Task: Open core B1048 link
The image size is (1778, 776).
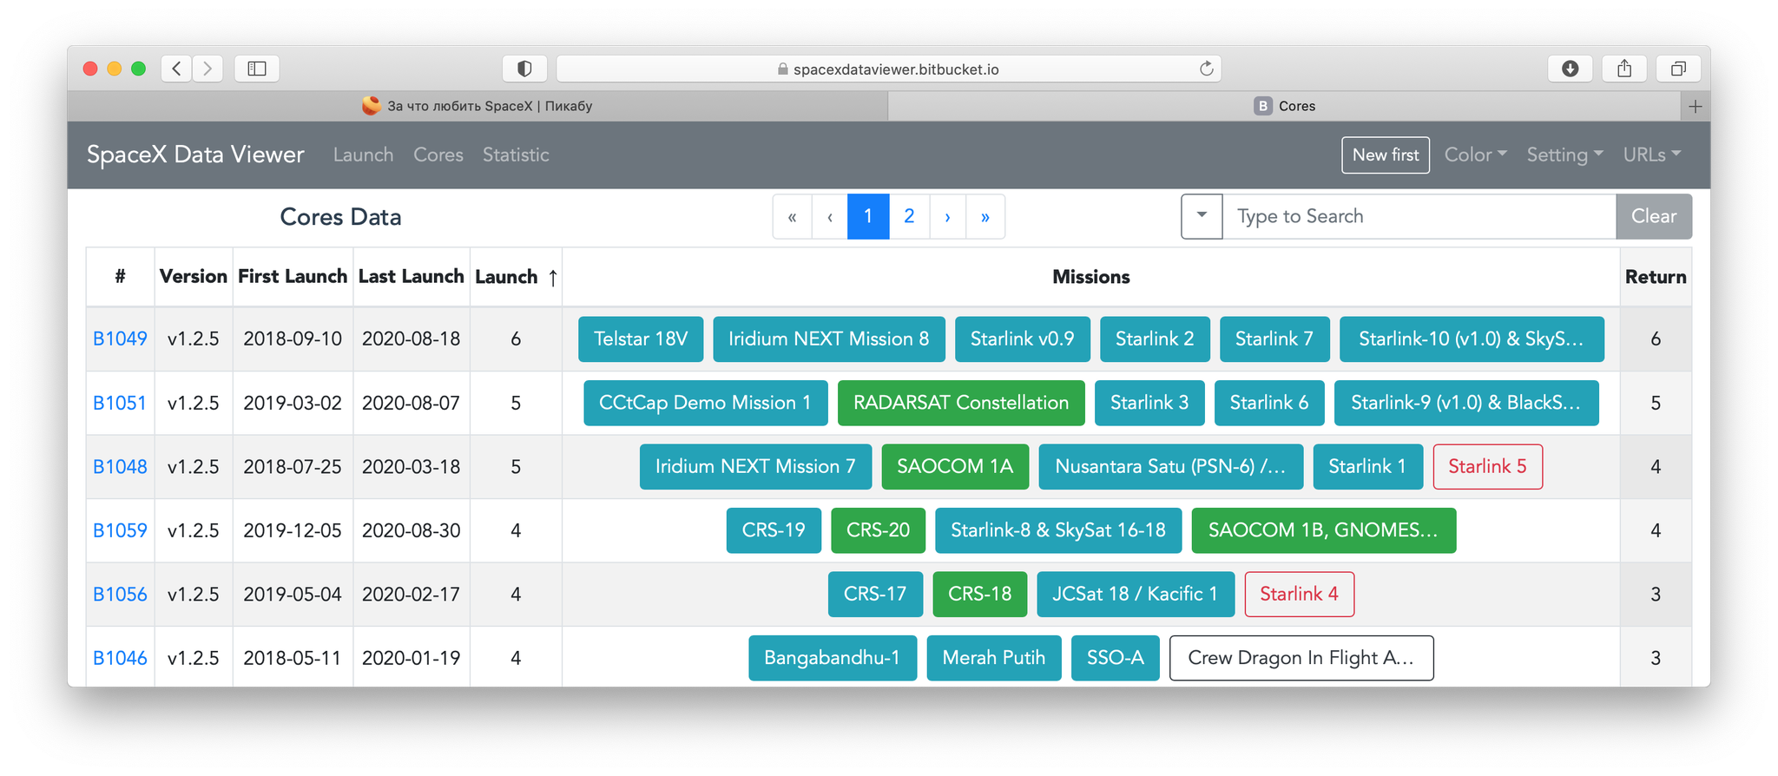Action: tap(120, 466)
